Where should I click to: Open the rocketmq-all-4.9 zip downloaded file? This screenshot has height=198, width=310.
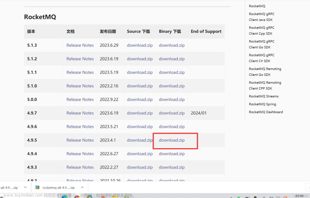tap(59, 187)
